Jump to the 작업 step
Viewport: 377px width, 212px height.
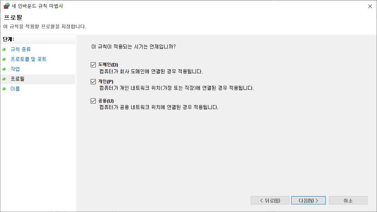[15, 69]
